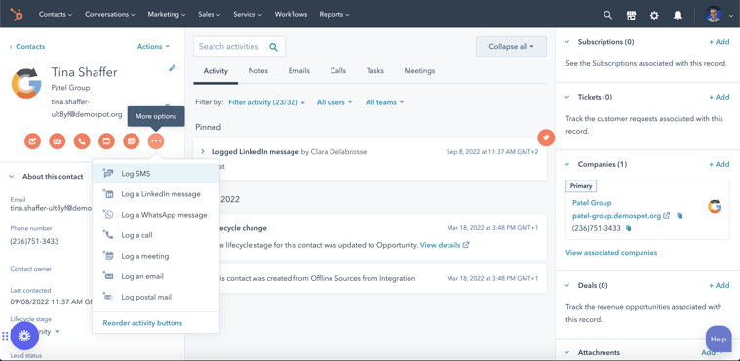This screenshot has width=740, height=361.
Task: Open the All users filter
Action: tap(334, 102)
